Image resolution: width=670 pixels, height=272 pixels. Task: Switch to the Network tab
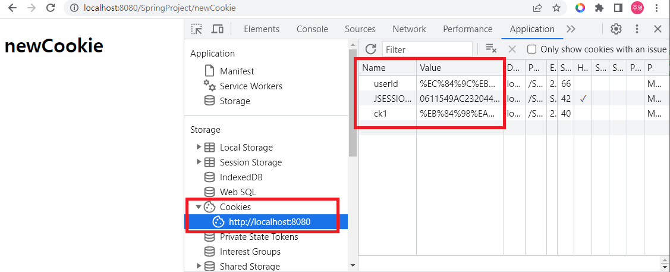[410, 29]
